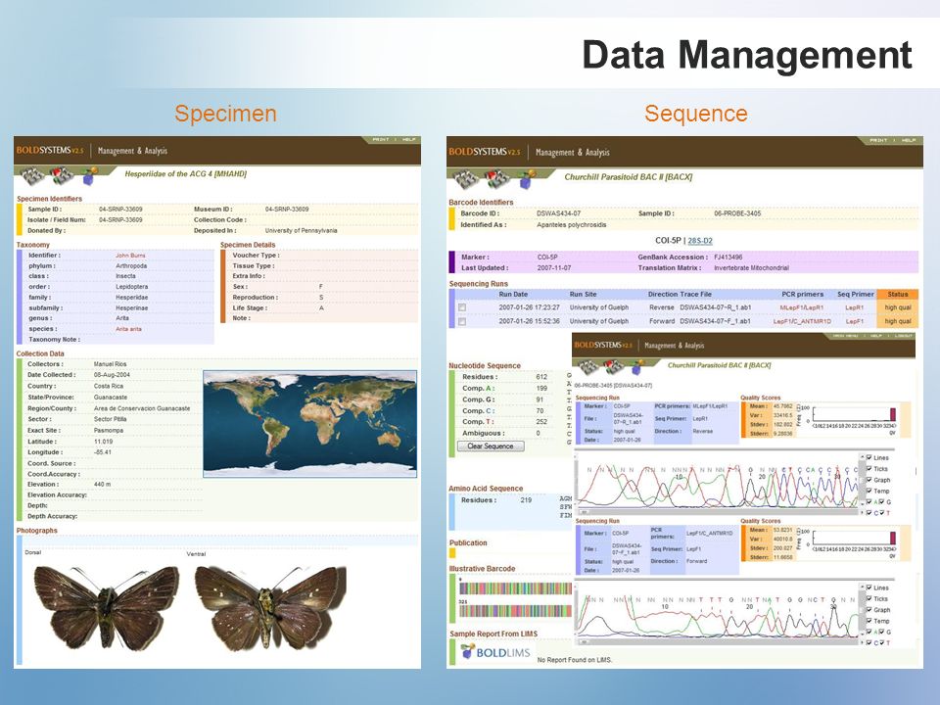Toggle Ticks checkbox in the Reverse trace viewer

[x=869, y=469]
